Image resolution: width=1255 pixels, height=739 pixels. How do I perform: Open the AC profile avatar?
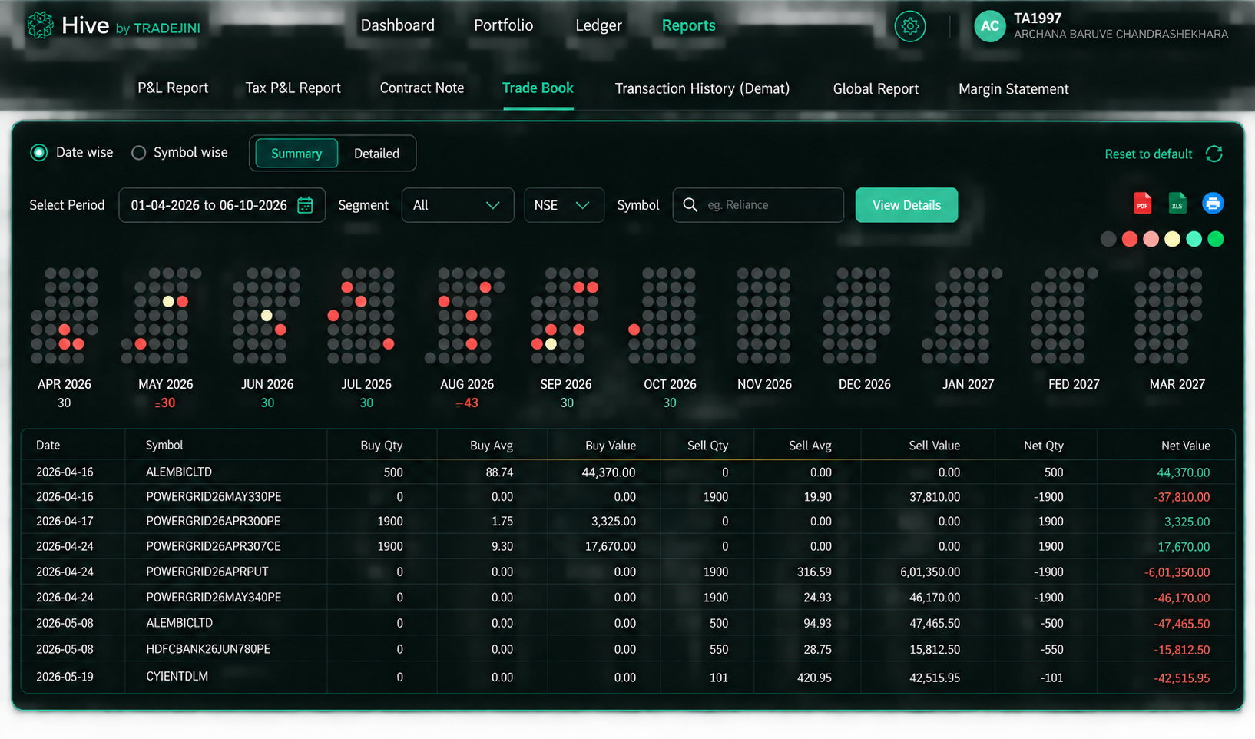(x=989, y=26)
